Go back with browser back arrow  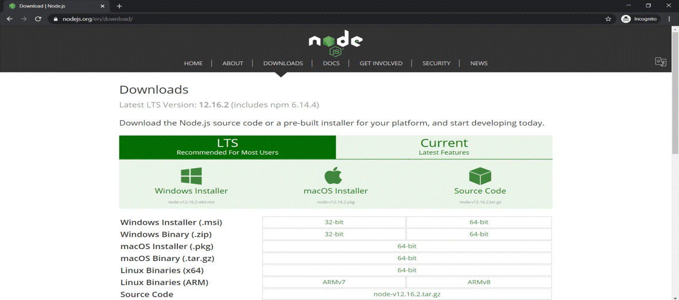coord(10,19)
